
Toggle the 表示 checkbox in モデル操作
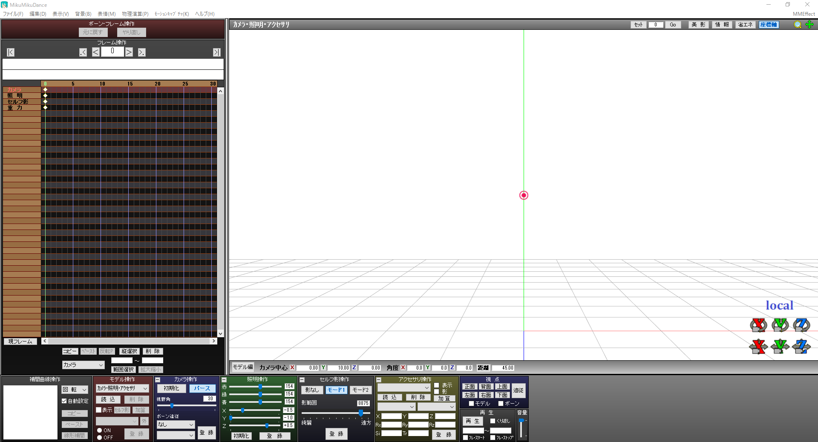click(98, 410)
